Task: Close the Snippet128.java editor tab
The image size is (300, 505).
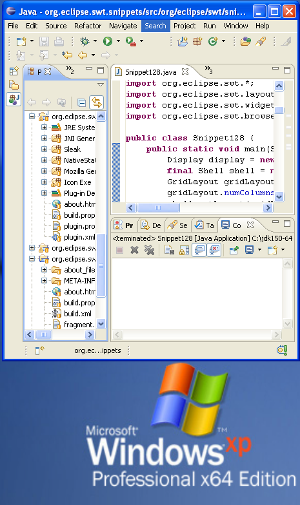Action: point(185,71)
